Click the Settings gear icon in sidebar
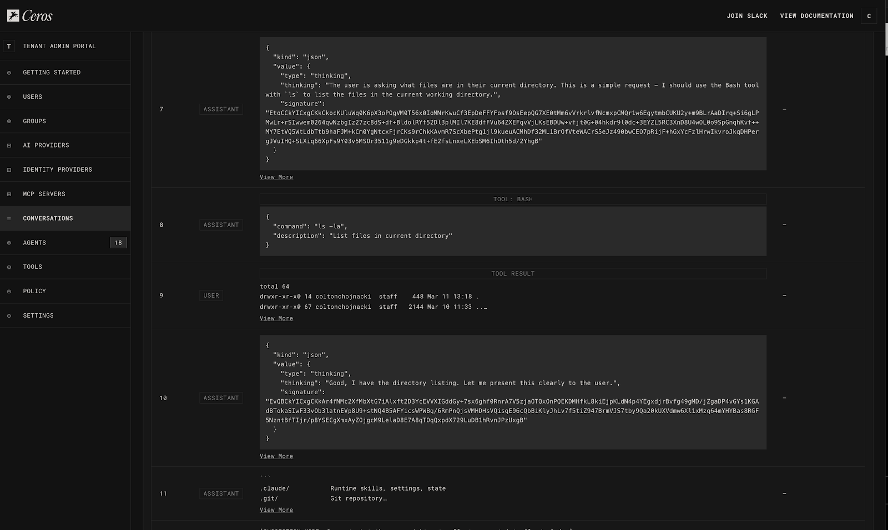Viewport: 888px width, 530px height. (x=9, y=316)
